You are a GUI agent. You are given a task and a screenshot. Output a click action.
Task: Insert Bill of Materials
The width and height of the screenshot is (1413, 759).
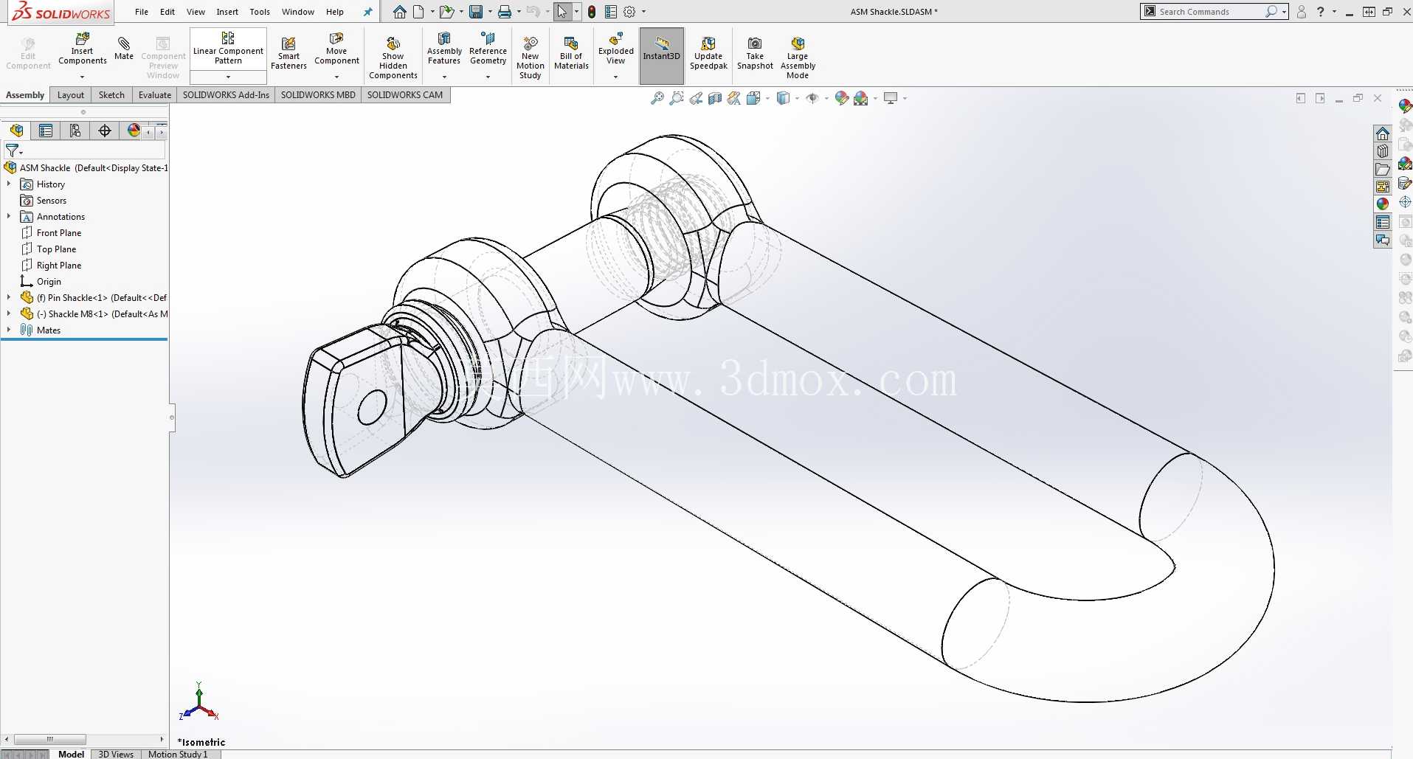pyautogui.click(x=571, y=53)
